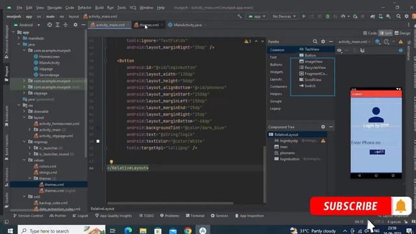Switch editor to Code view
Image resolution: width=416 pixels, height=234 pixels.
coord(370,33)
